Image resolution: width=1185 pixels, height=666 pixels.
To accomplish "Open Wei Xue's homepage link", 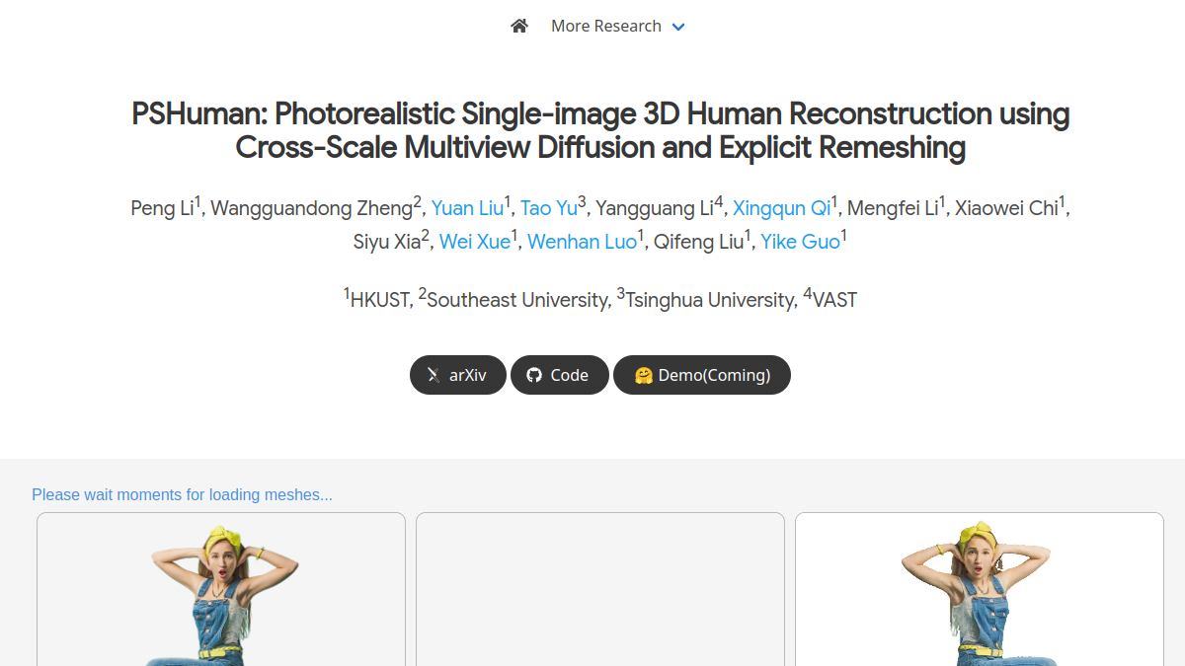I will pyautogui.click(x=474, y=242).
